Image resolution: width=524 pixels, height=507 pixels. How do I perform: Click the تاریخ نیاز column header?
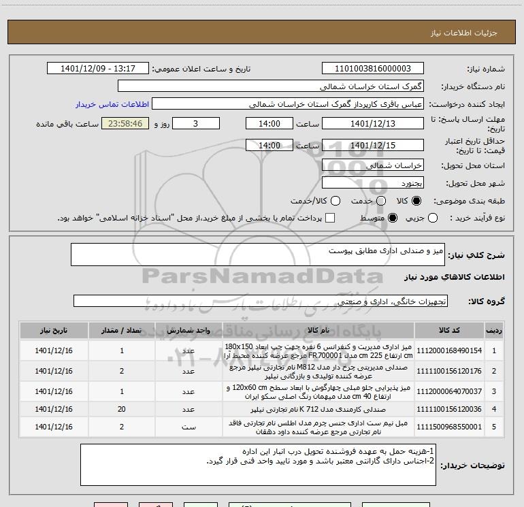point(54,330)
